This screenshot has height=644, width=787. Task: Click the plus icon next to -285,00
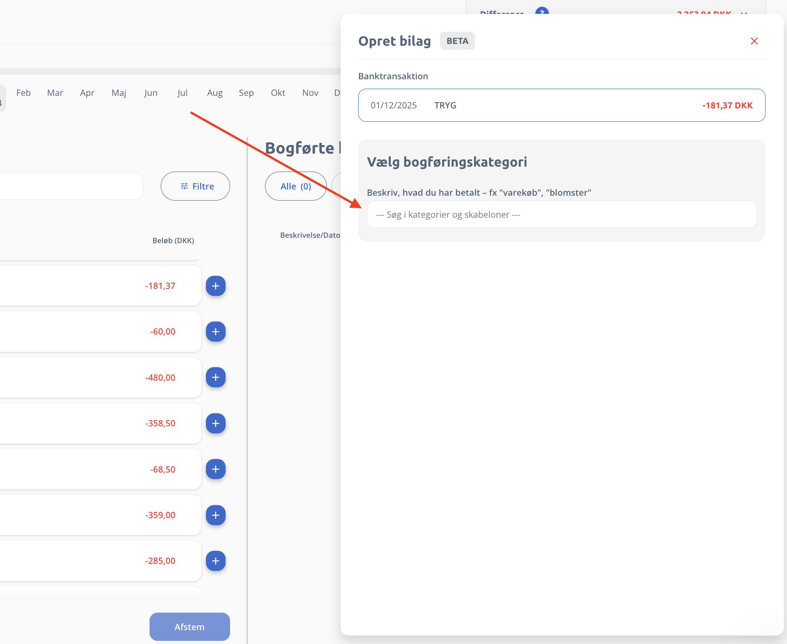pyautogui.click(x=215, y=561)
